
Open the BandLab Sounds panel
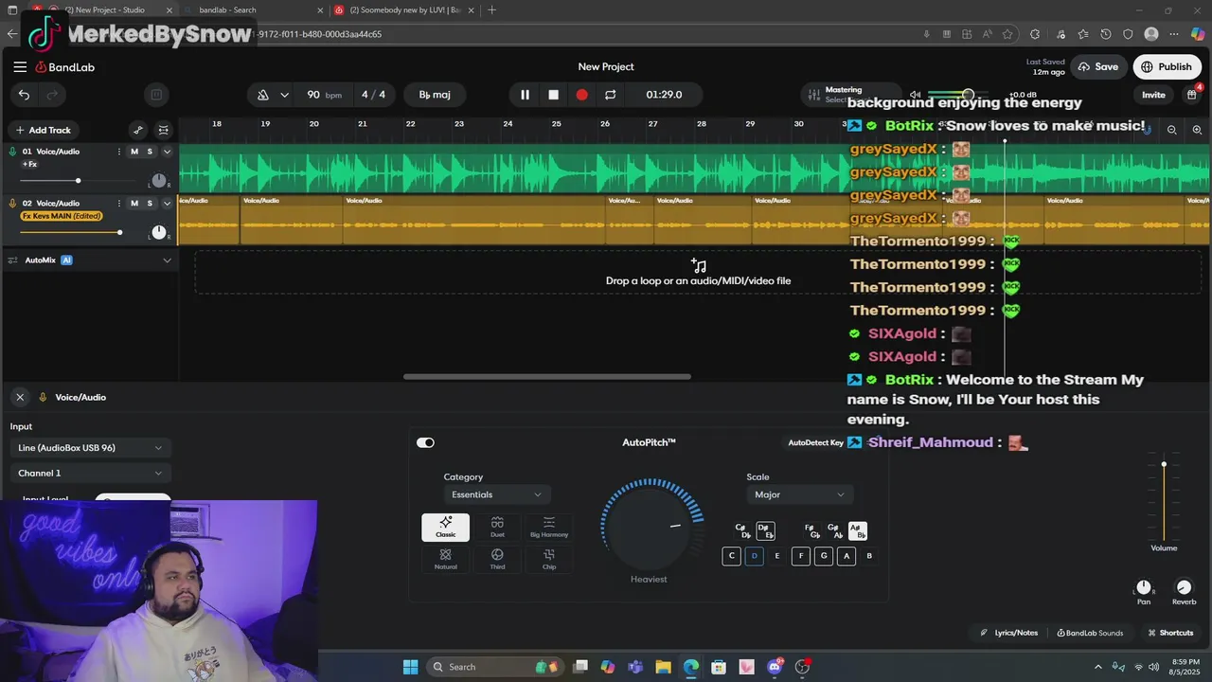[1090, 633]
